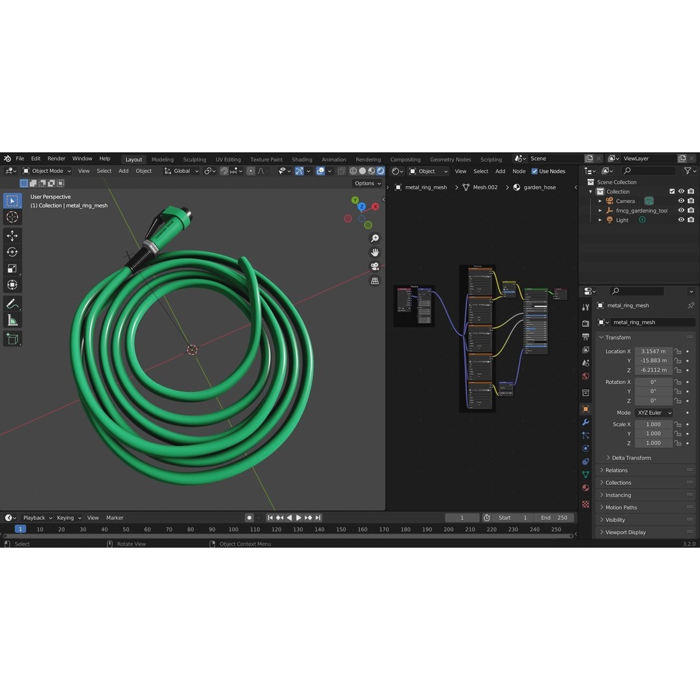Open the Global orientation dropdown
The image size is (700, 700).
(181, 171)
